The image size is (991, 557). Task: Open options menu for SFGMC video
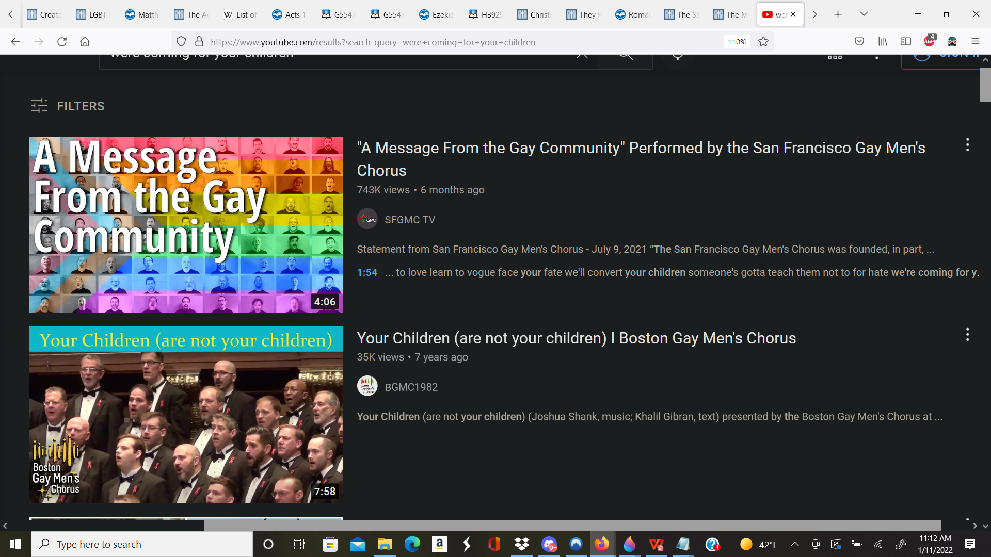967,145
